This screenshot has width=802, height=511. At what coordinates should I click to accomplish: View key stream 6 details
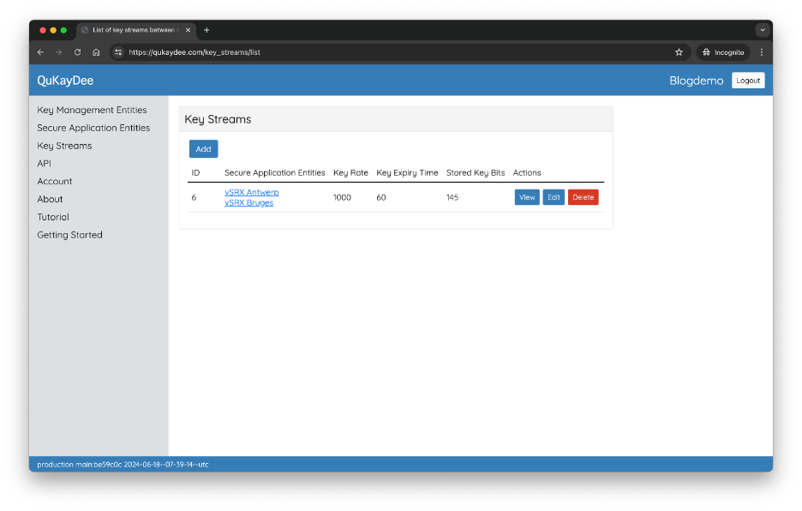527,197
